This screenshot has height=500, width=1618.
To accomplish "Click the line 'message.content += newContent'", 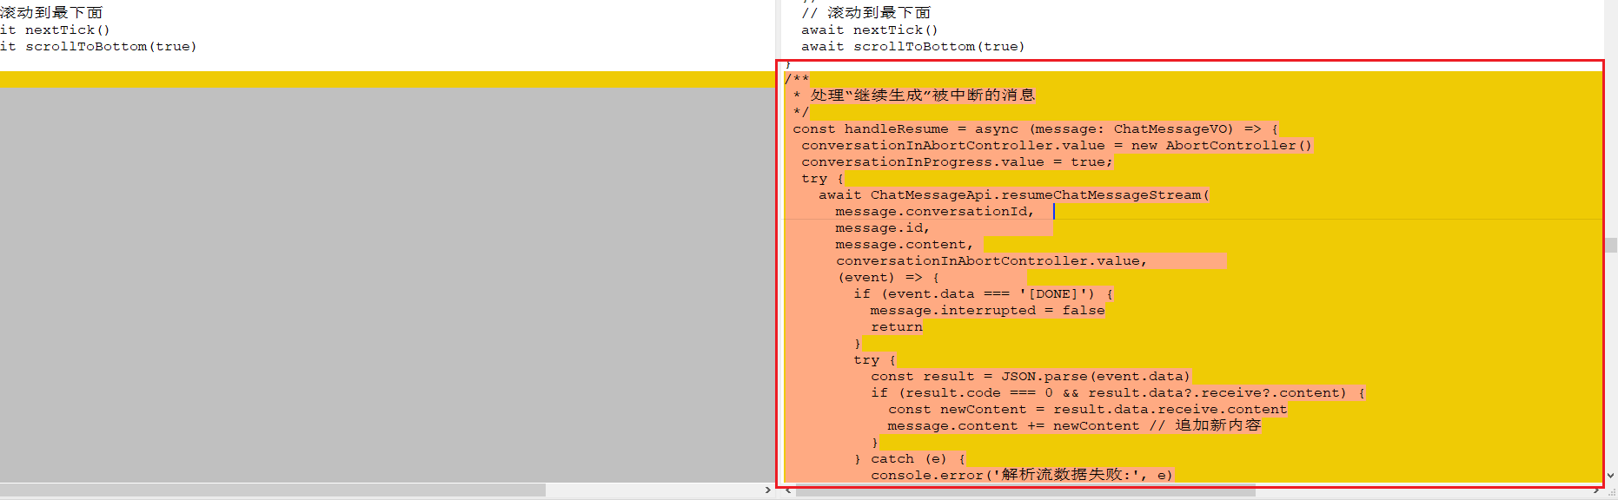I will click(x=1074, y=425).
